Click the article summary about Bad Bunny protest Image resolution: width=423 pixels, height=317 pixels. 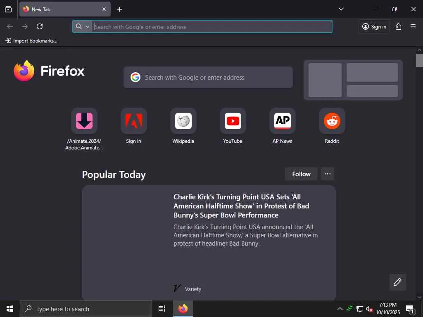pyautogui.click(x=245, y=235)
